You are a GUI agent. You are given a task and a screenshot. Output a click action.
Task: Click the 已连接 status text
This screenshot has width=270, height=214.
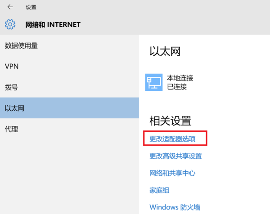point(177,87)
